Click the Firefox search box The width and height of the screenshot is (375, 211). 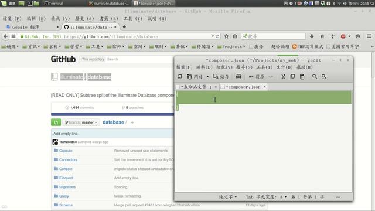point(274,36)
